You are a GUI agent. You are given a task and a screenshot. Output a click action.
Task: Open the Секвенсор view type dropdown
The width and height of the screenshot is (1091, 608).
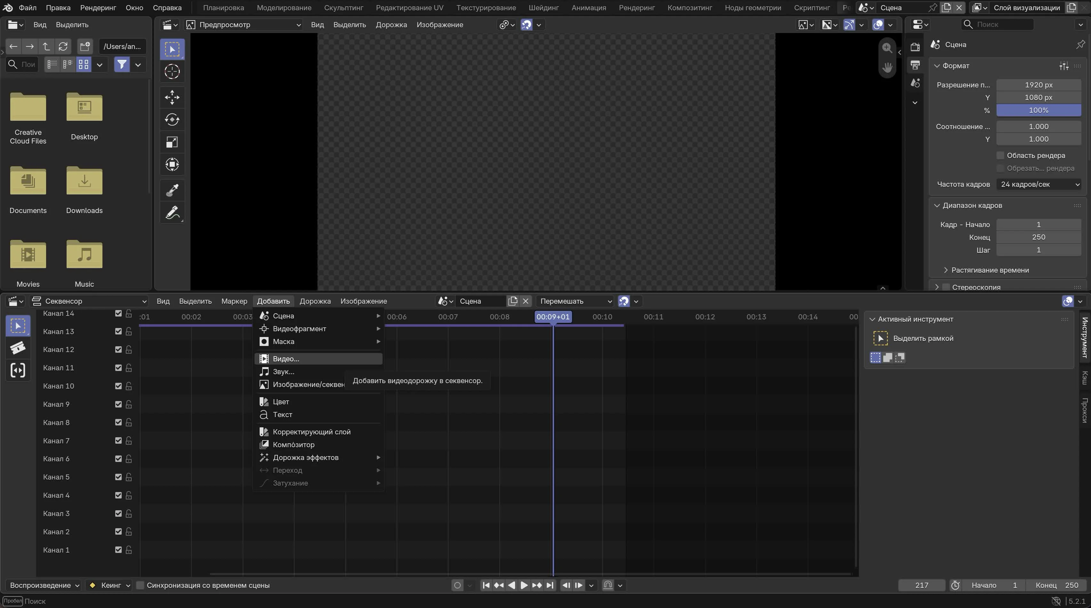pos(89,301)
